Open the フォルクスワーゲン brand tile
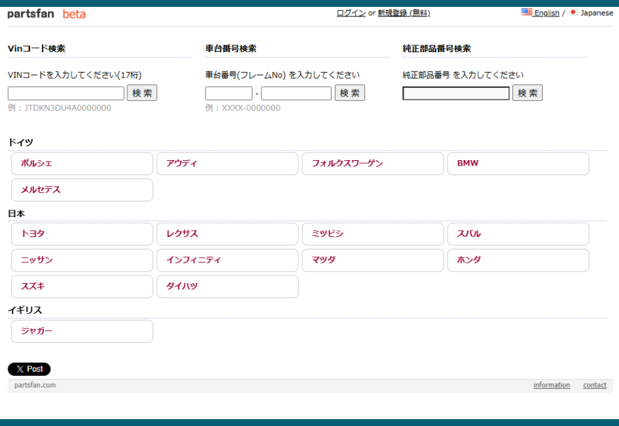Screen dimensions: 619x426 coord(373,164)
